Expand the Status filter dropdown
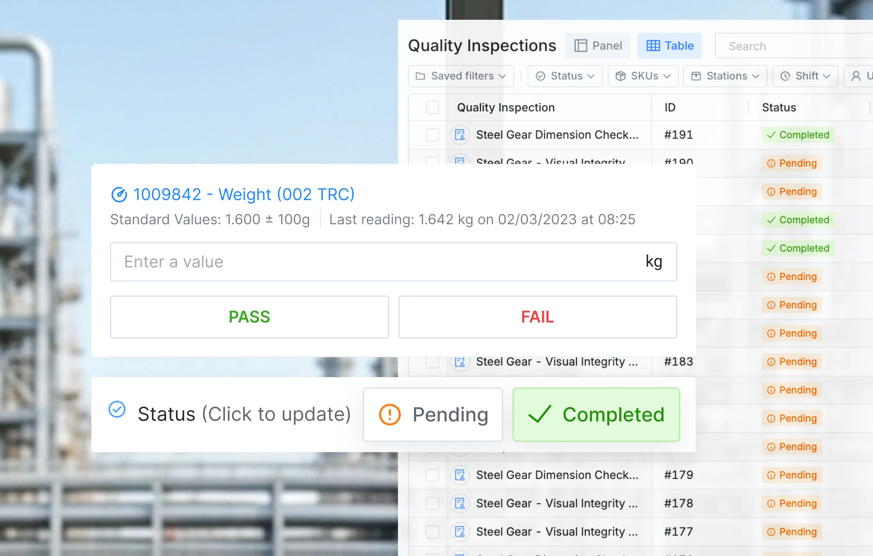The width and height of the screenshot is (873, 556). click(565, 76)
